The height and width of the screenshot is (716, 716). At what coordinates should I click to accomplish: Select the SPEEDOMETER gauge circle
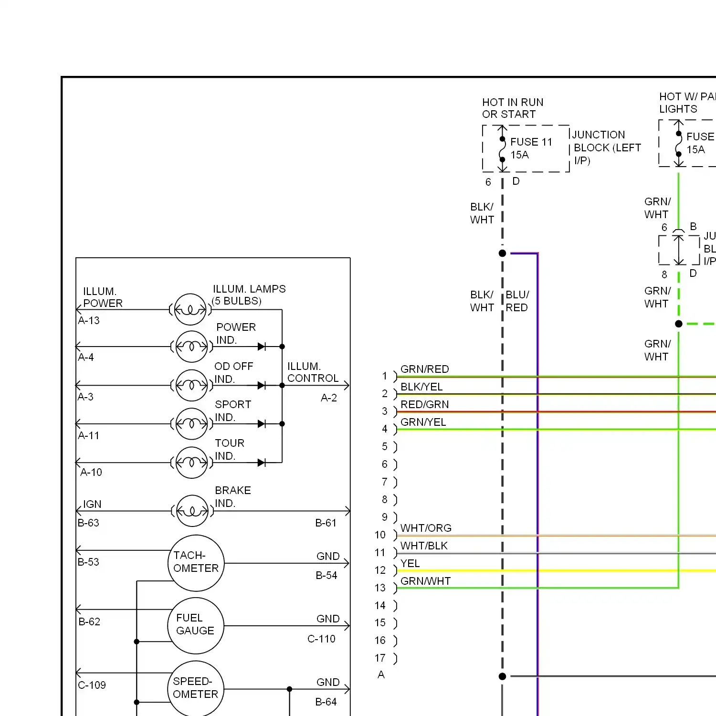pyautogui.click(x=196, y=688)
